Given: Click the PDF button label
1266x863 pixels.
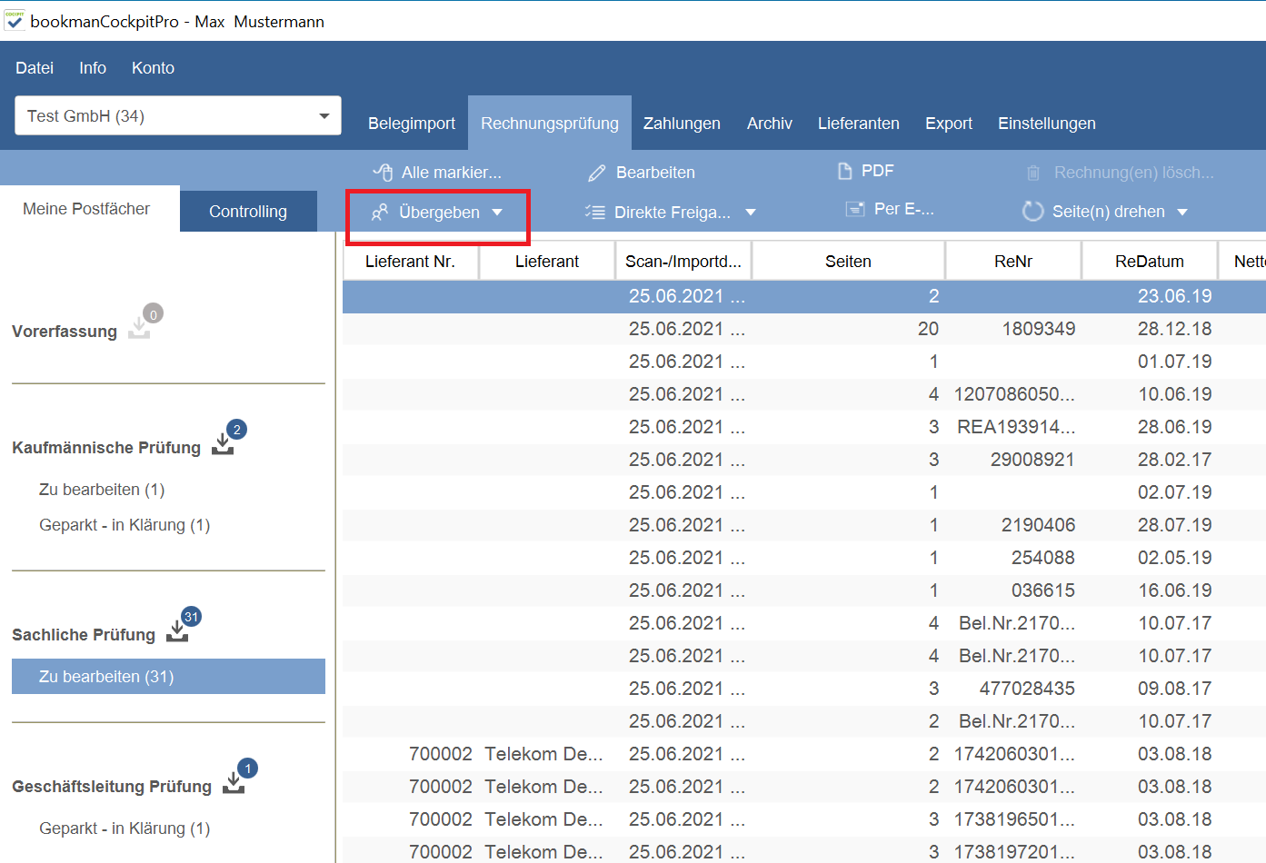Looking at the screenshot, I should tap(878, 171).
